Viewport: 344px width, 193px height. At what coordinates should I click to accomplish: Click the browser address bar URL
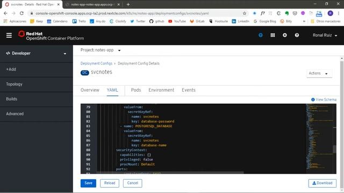122,13
